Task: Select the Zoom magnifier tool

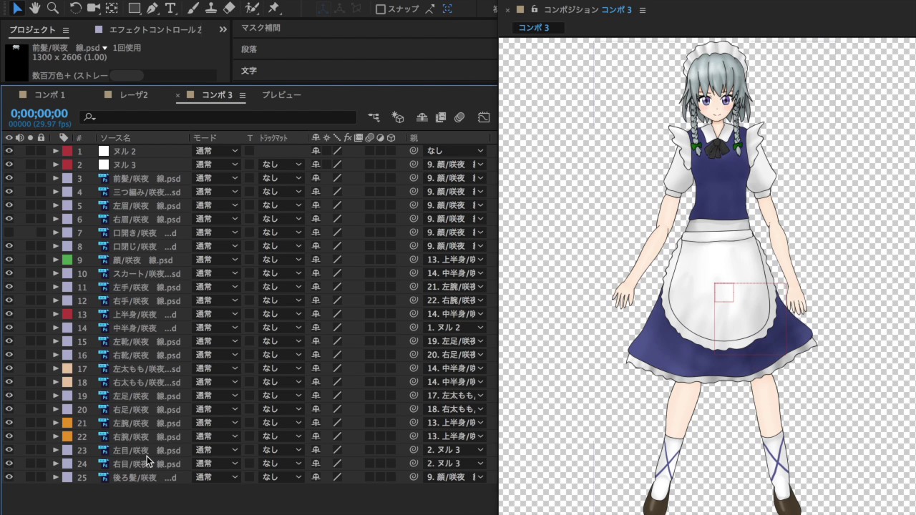Action: 52,8
